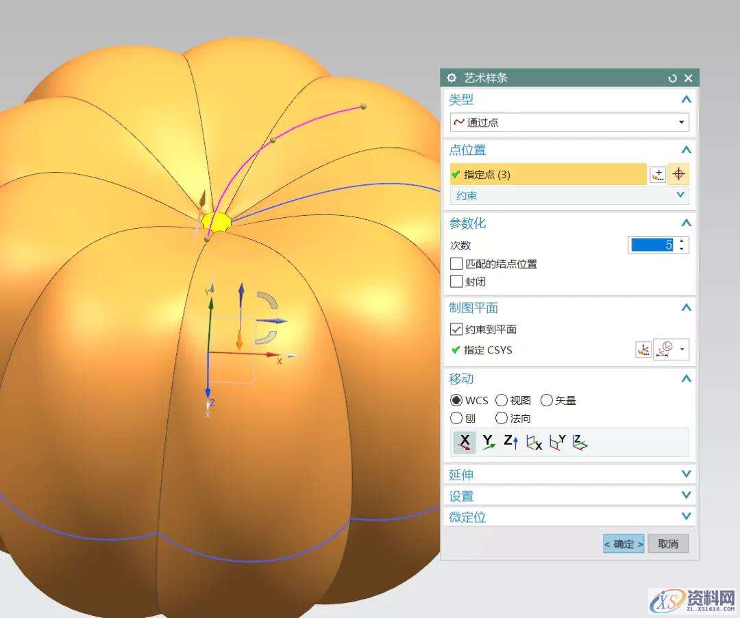Select the Y axis move icon
This screenshot has width=740, height=618.
coord(488,442)
